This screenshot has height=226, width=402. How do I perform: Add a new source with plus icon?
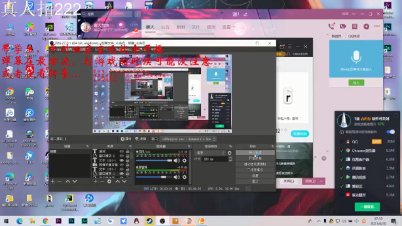95,181
